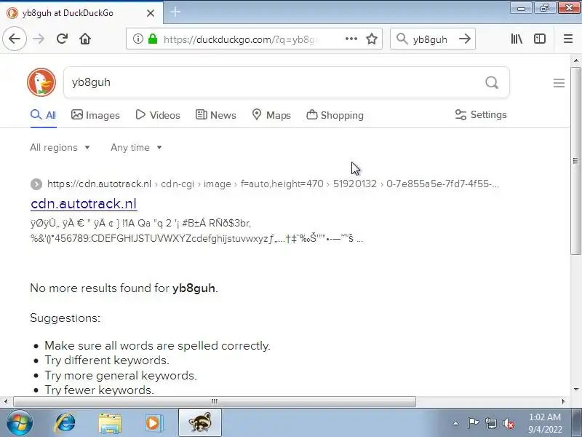
Task: Expand the All regions filter
Action: (x=60, y=148)
